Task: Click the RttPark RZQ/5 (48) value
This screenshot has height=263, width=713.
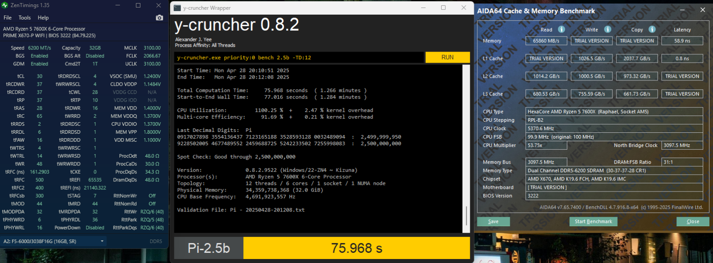Action: [x=152, y=220]
